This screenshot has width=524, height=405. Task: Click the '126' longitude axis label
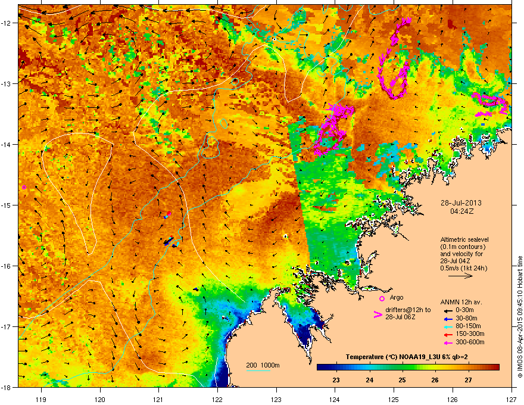coord(453,399)
